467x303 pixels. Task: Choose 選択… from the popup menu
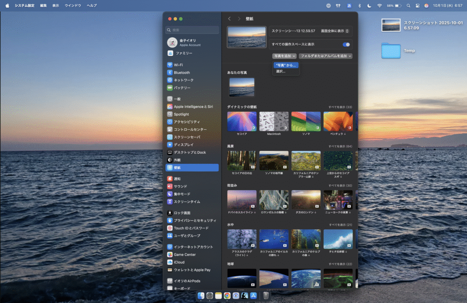(281, 71)
